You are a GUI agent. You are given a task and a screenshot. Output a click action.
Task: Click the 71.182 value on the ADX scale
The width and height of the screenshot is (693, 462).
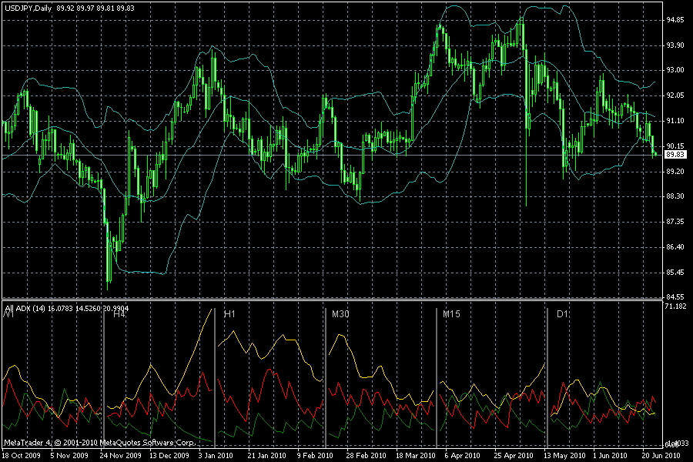676,306
